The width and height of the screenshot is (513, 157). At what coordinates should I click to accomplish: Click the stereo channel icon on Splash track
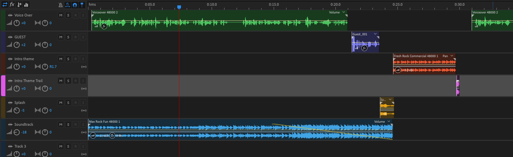point(84,111)
